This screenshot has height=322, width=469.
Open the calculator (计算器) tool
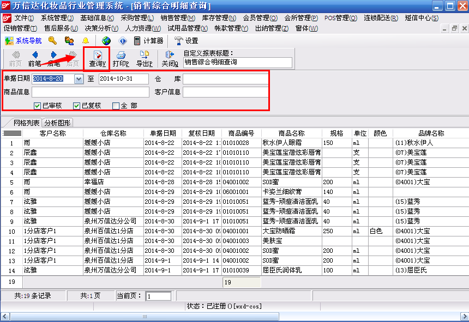coord(149,41)
